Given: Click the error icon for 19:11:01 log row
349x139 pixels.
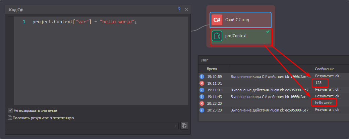Looking at the screenshot, I should coord(201,83).
